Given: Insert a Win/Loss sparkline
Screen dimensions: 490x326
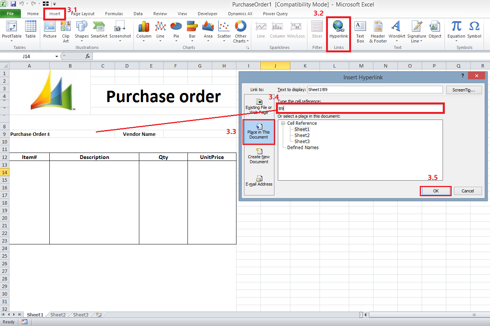Looking at the screenshot, I should (x=296, y=30).
